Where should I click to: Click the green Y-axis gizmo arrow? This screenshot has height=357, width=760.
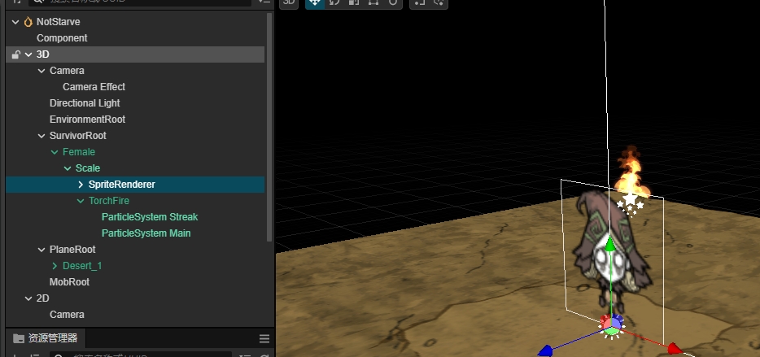coord(611,244)
